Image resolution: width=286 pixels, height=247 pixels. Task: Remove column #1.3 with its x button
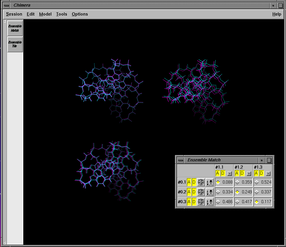268,174
